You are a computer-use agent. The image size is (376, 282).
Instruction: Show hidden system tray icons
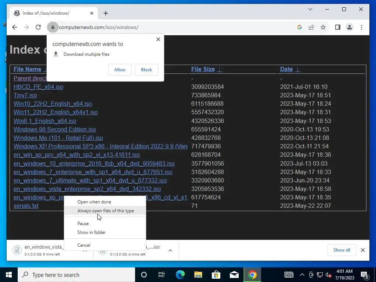tap(302, 275)
